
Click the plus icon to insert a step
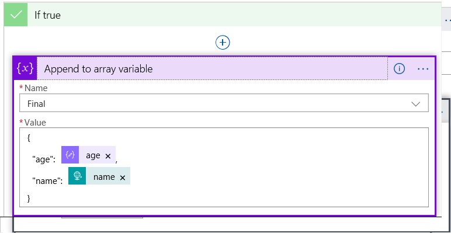pos(223,43)
